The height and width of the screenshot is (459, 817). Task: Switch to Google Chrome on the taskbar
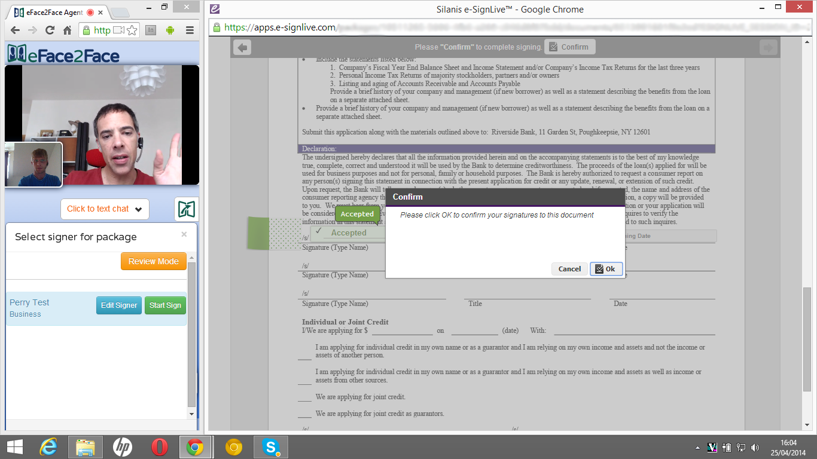(x=196, y=447)
